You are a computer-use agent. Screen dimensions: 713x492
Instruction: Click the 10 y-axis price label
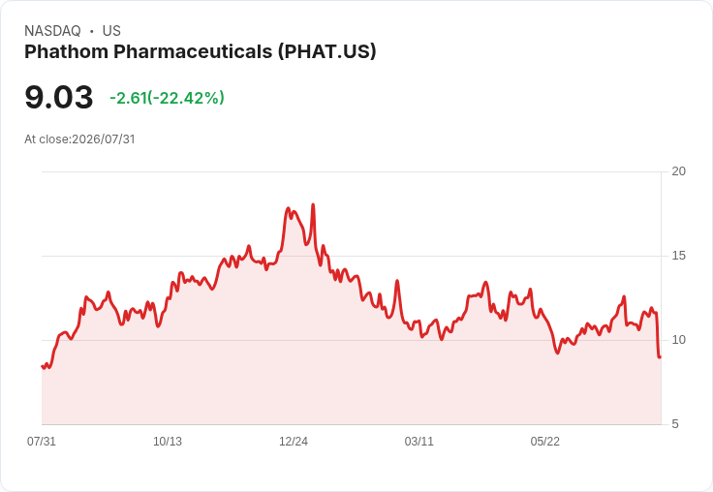pyautogui.click(x=678, y=340)
